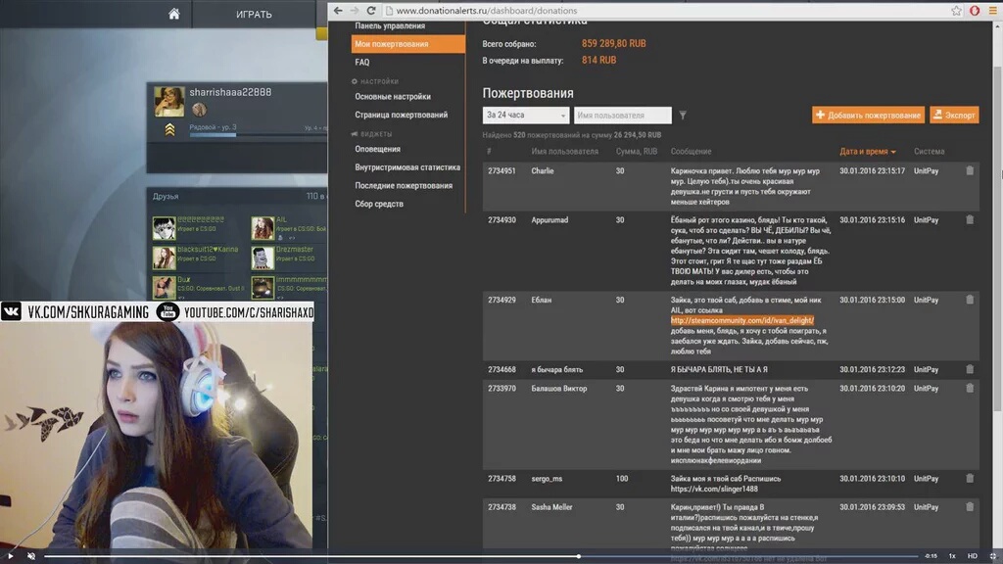Click the vk.com/slinger1488 link text
Screen dimensions: 1003x564
(x=714, y=490)
